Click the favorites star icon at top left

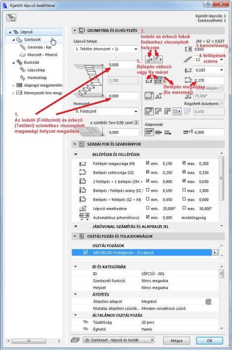point(11,18)
